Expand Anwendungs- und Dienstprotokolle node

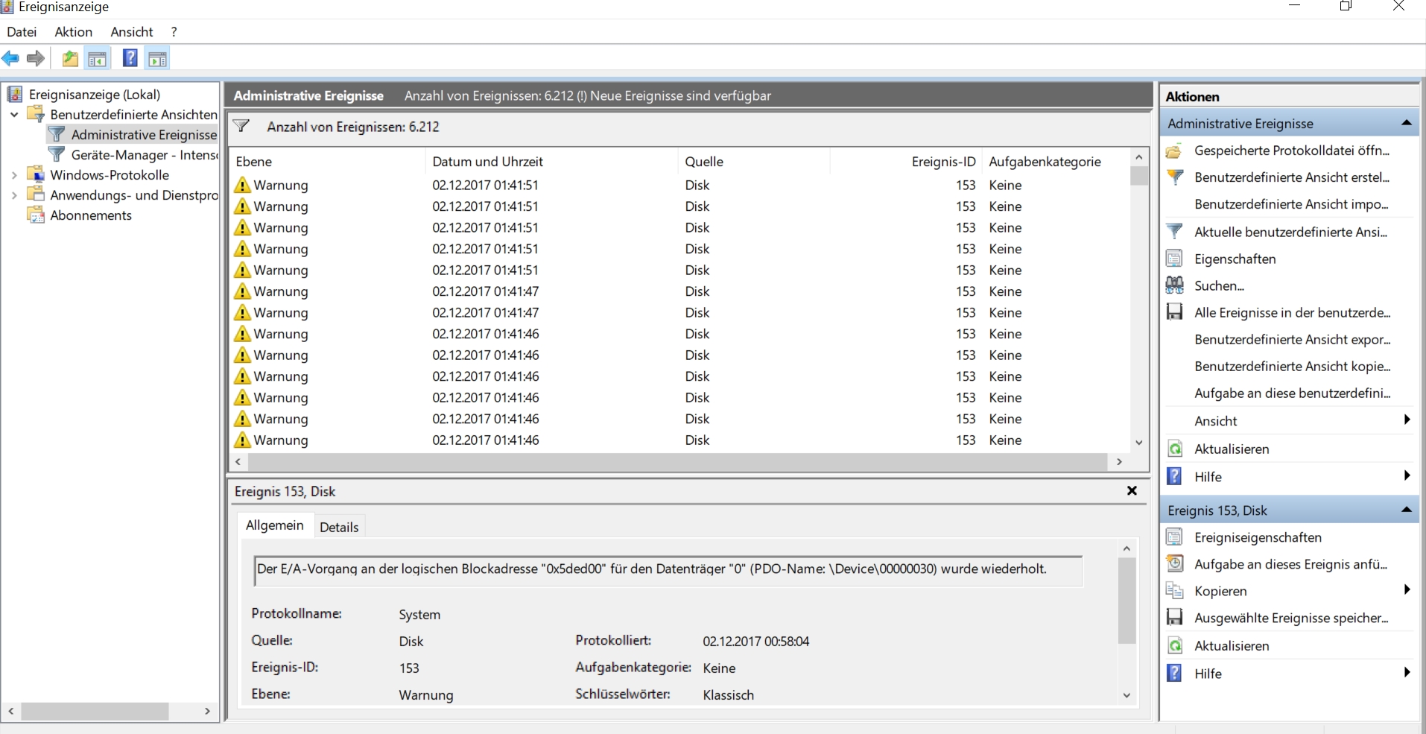click(x=14, y=195)
